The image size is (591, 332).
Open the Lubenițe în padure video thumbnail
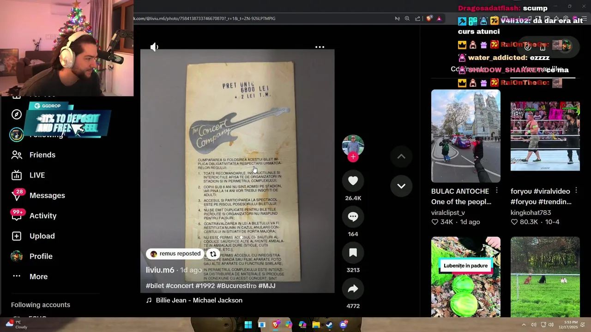(465, 277)
